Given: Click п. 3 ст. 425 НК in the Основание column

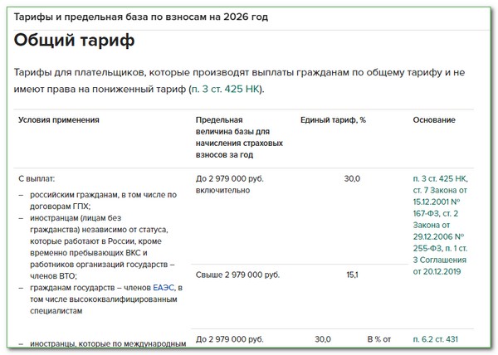Looking at the screenshot, I should pyautogui.click(x=440, y=178).
